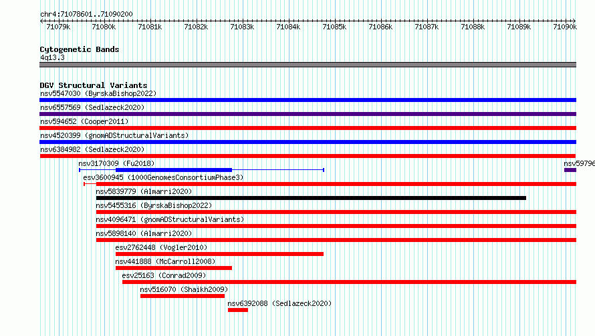
Task: Click the purple nsv59796 bar at right edge
Action: [x=570, y=170]
